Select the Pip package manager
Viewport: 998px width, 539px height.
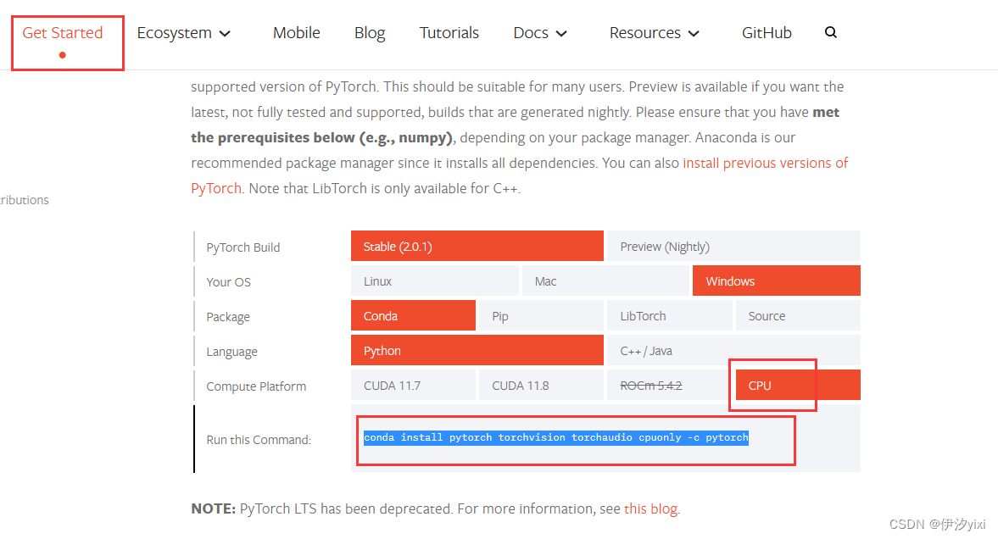[x=541, y=315]
